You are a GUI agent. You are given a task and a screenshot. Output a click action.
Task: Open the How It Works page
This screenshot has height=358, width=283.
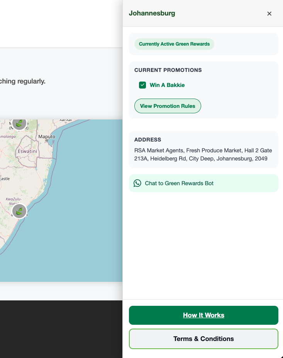pyautogui.click(x=203, y=315)
